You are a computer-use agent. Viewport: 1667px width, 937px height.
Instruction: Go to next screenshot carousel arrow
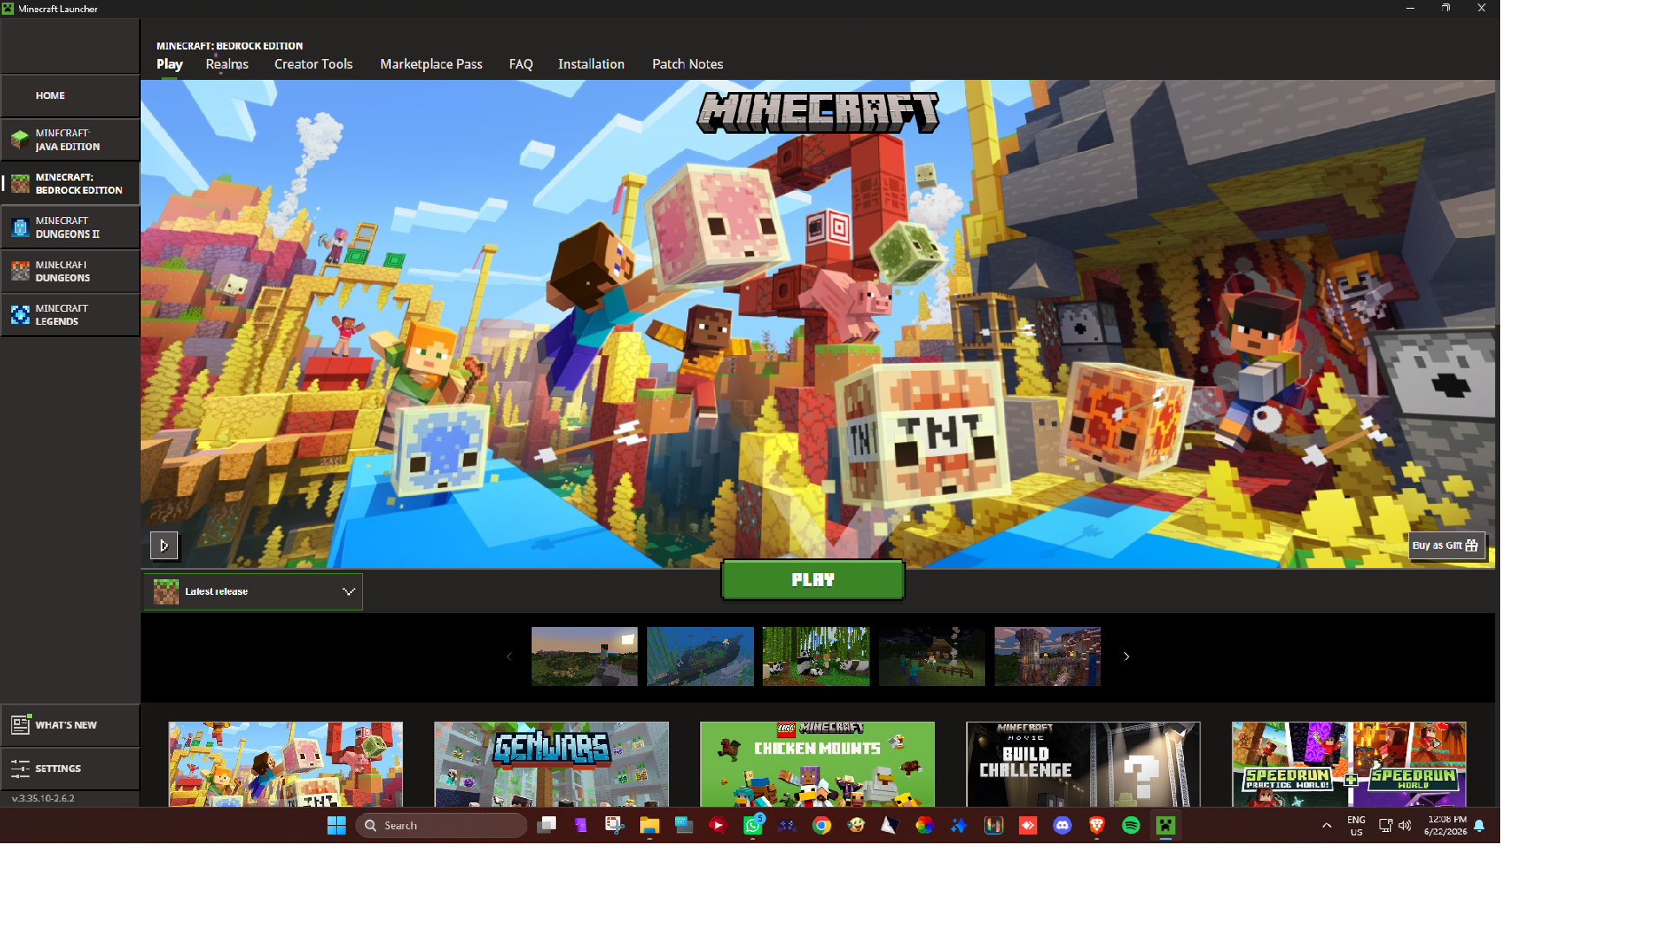[1127, 657]
